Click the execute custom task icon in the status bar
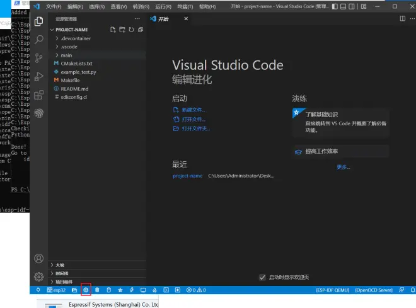 click(x=178, y=290)
